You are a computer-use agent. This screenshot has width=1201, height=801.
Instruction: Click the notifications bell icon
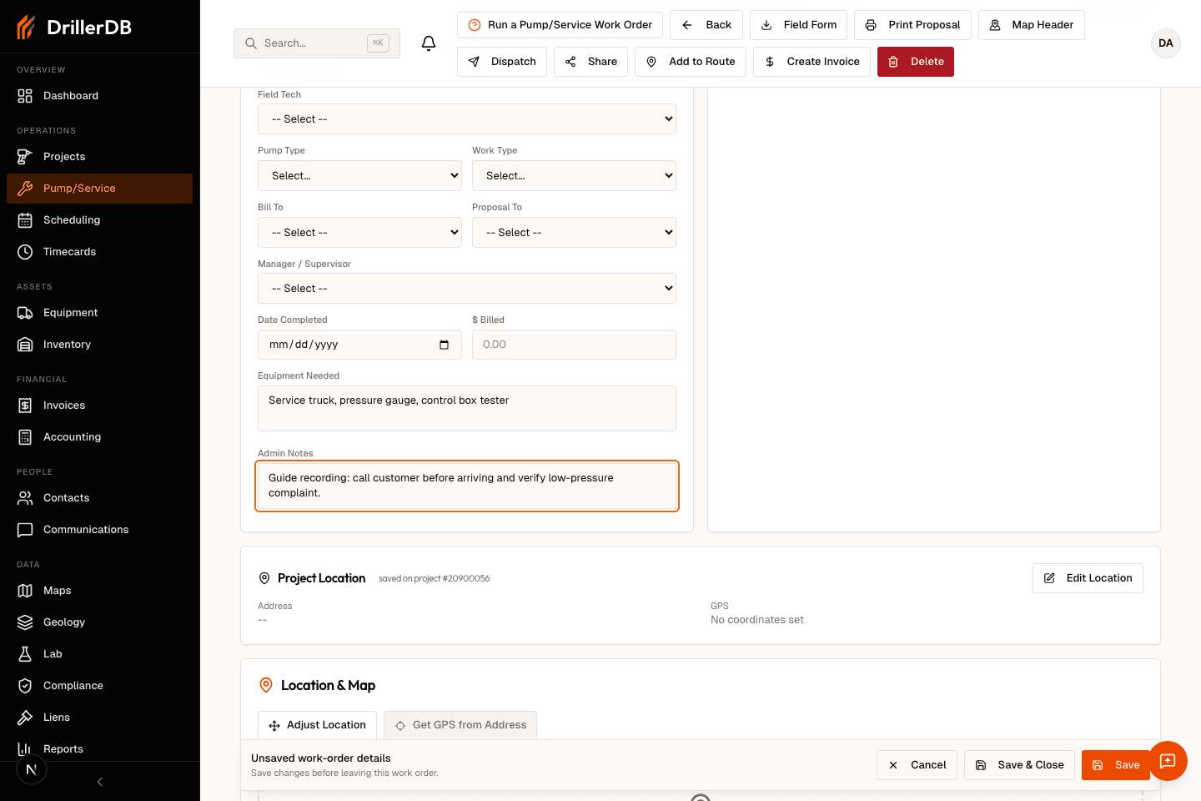tap(429, 43)
